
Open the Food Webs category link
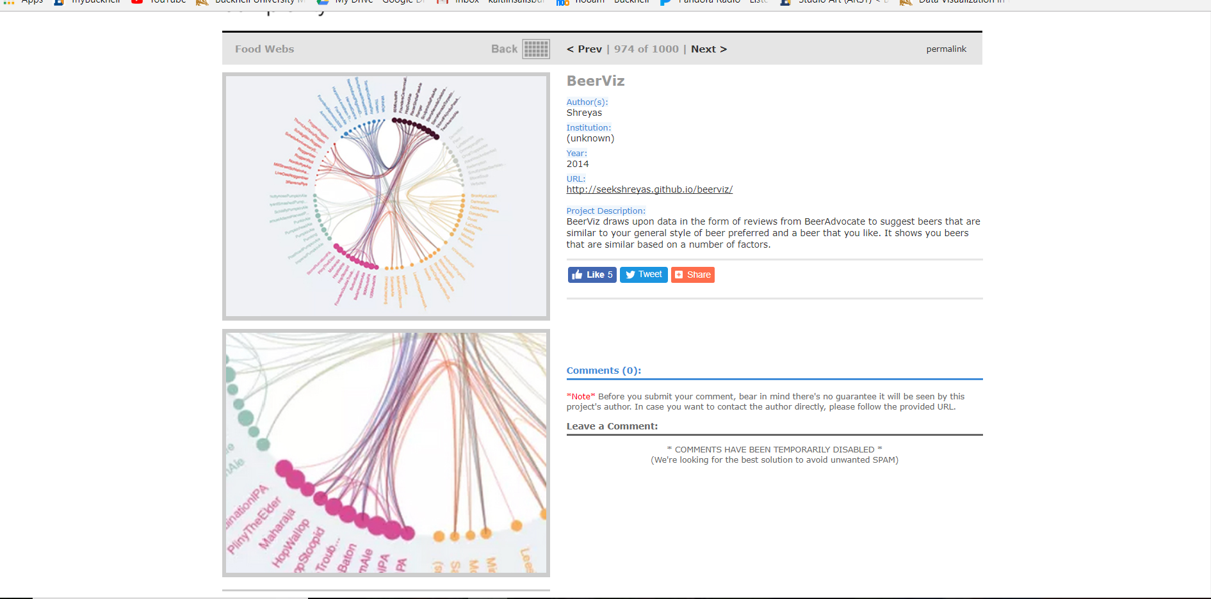point(264,49)
